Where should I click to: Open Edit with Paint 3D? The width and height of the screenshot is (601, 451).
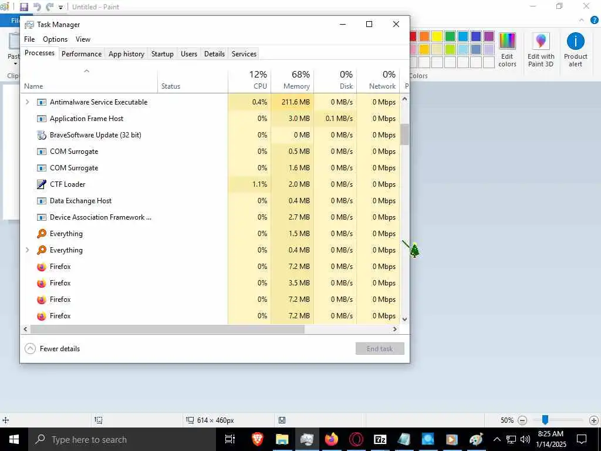tap(541, 51)
